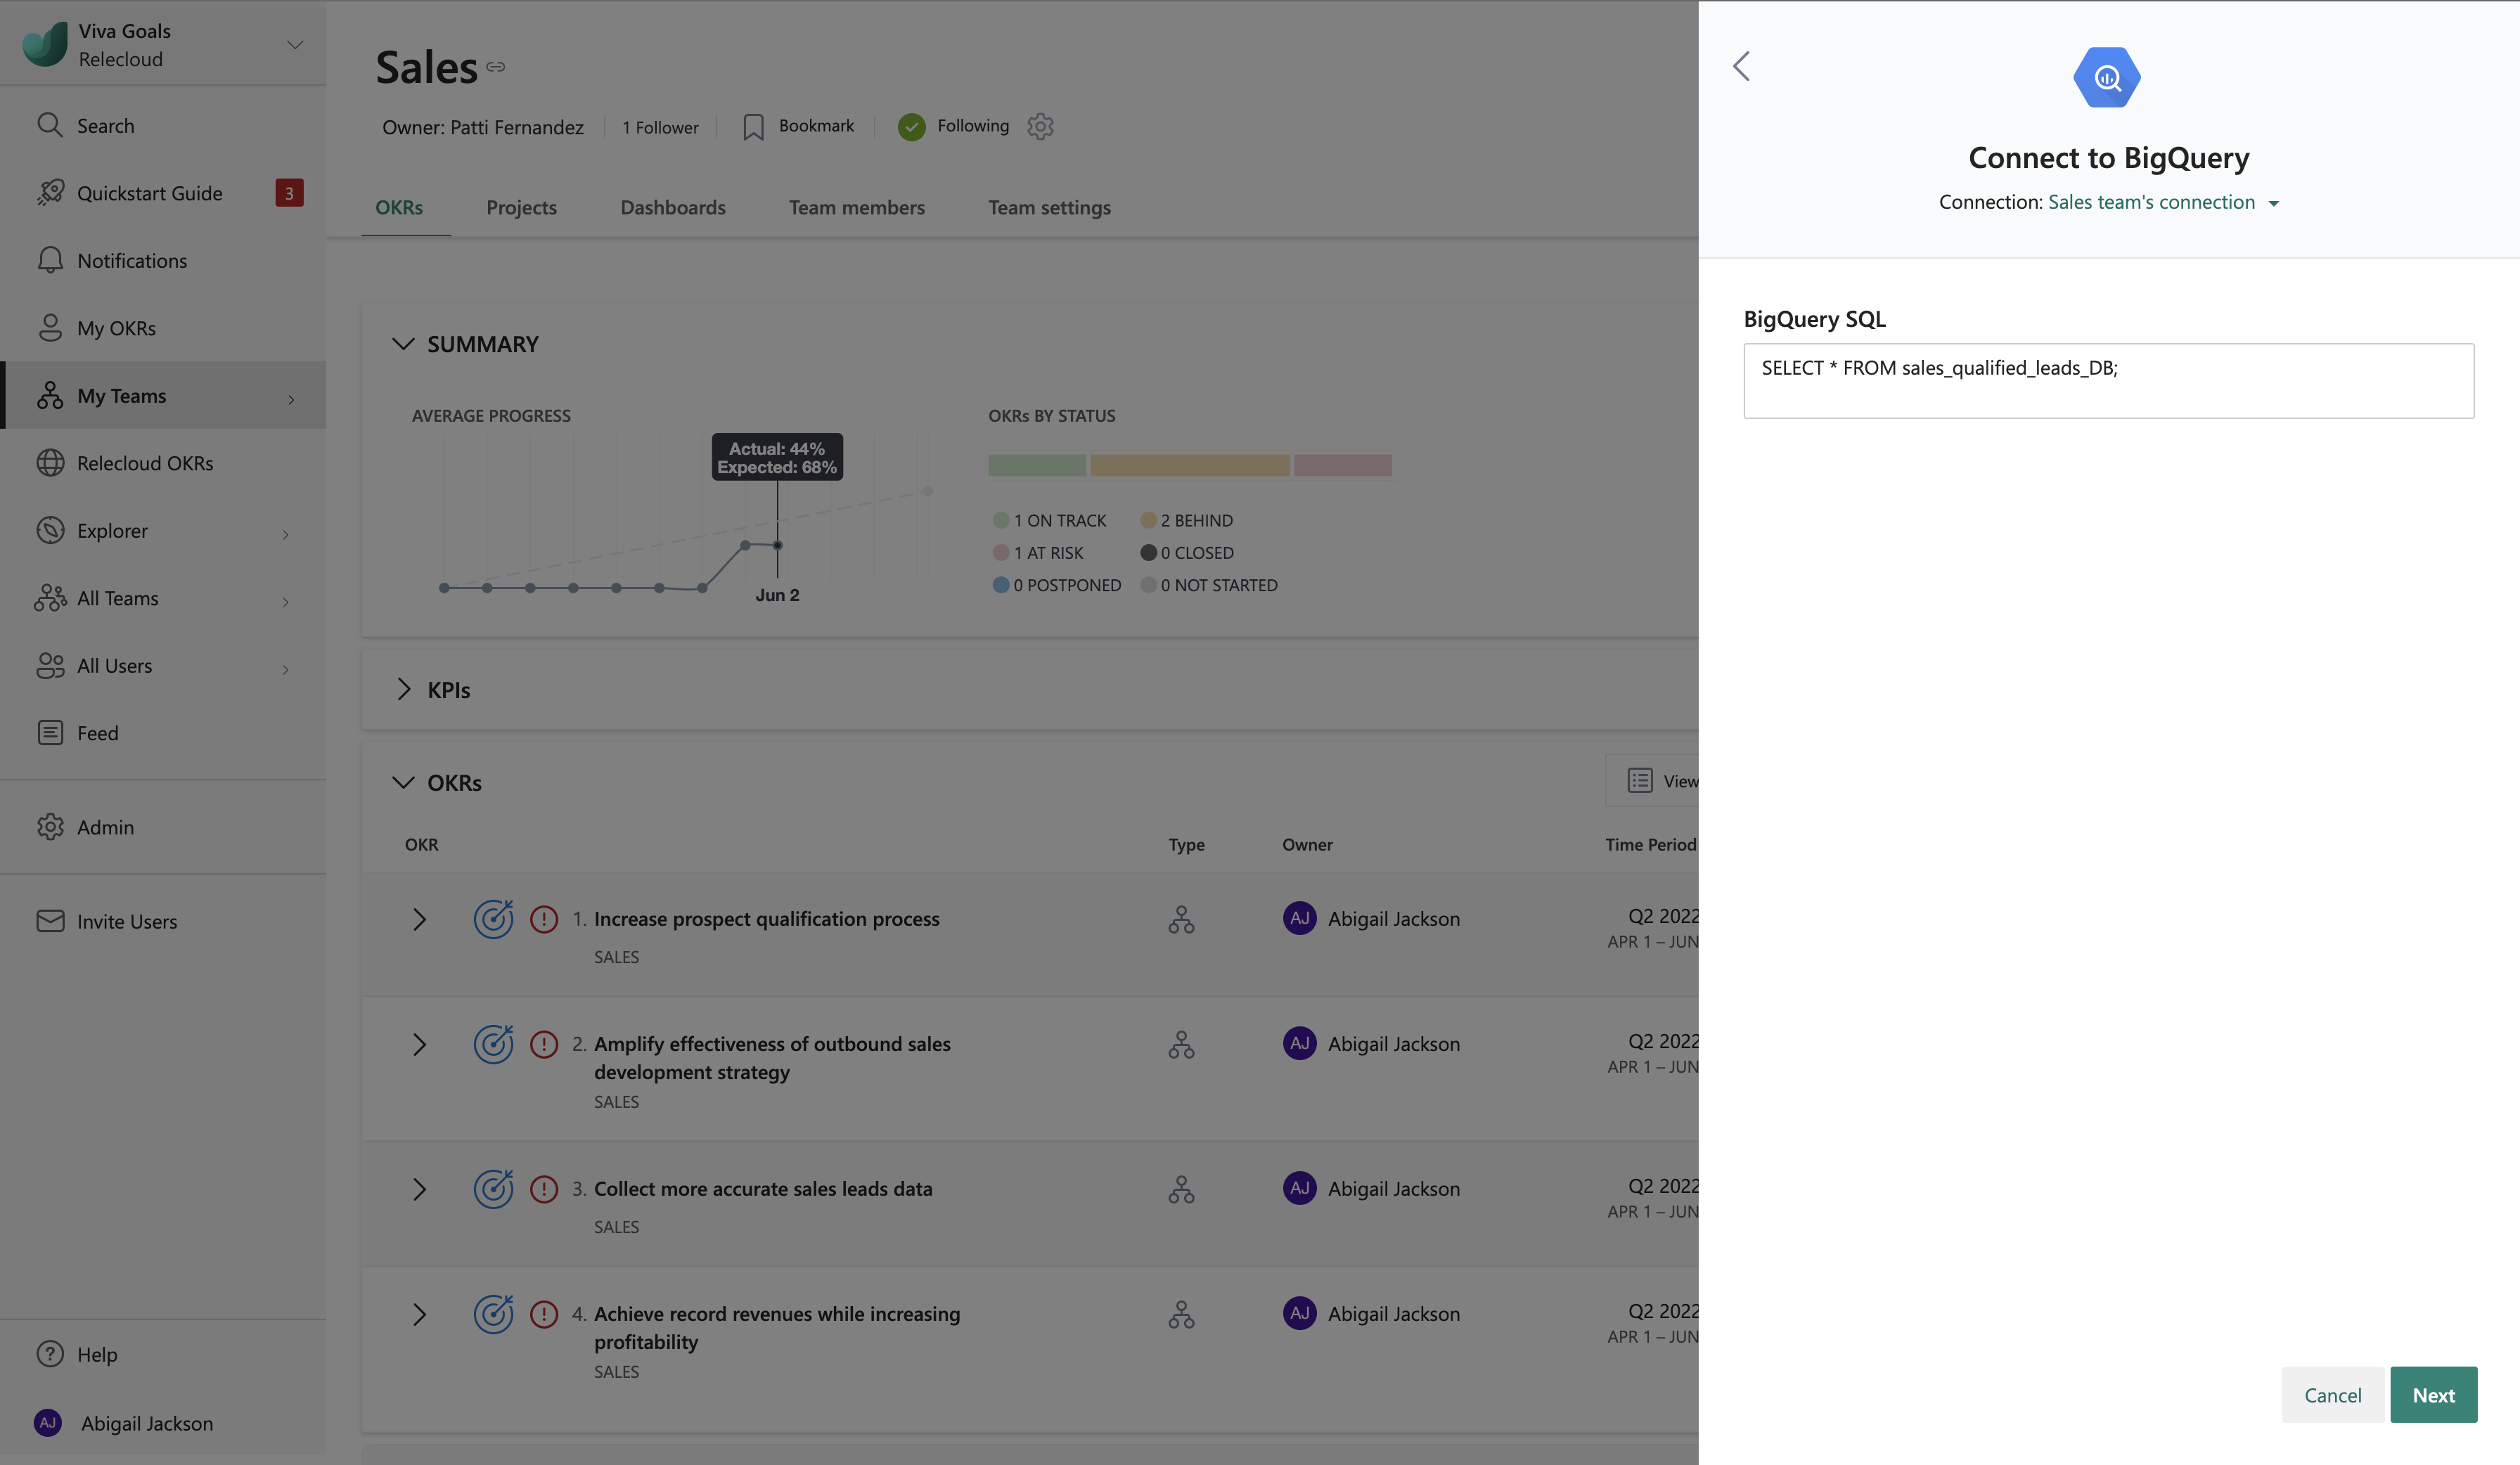Click the back arrow in BigQuery panel
This screenshot has height=1465, width=2520.
(x=1741, y=67)
